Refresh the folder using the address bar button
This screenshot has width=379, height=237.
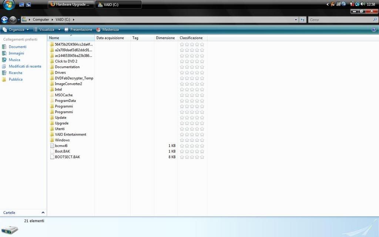click(x=303, y=20)
